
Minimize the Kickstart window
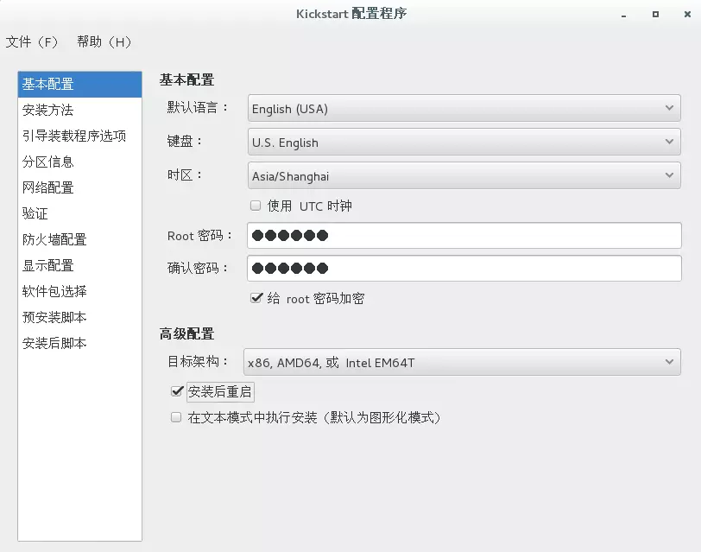point(623,15)
